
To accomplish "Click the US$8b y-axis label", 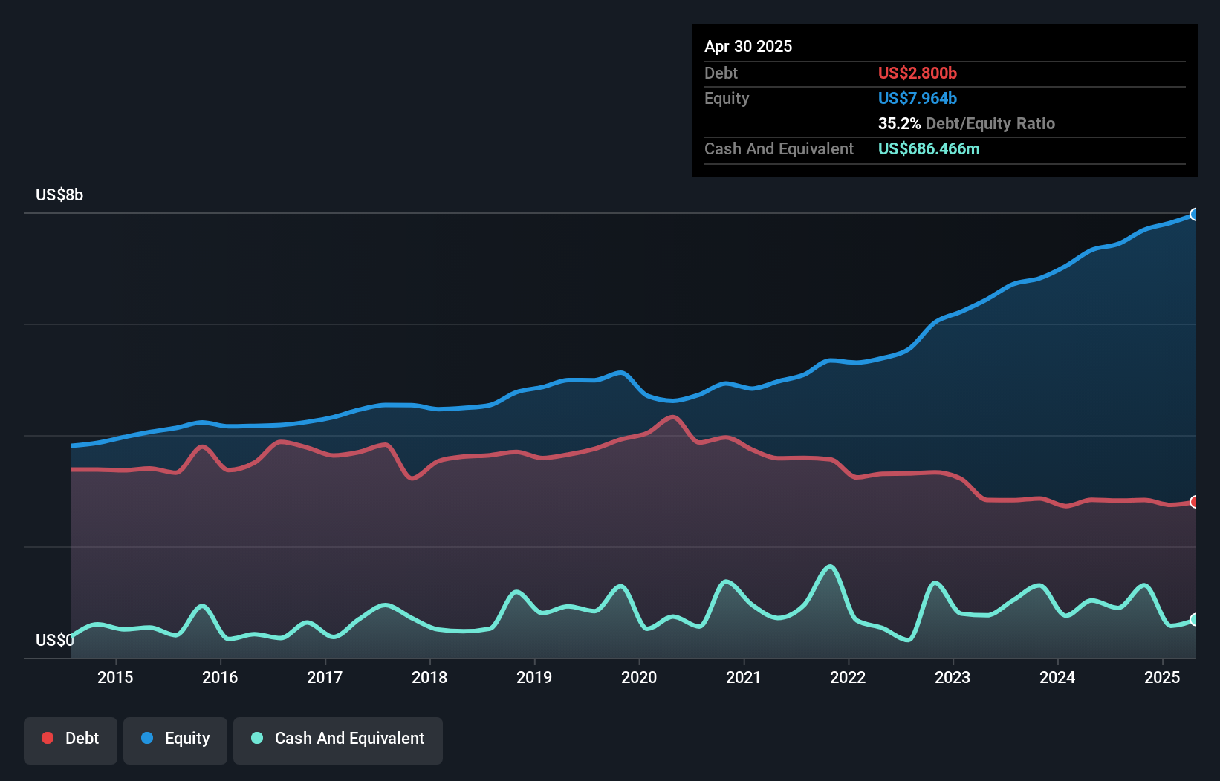I will tap(59, 195).
